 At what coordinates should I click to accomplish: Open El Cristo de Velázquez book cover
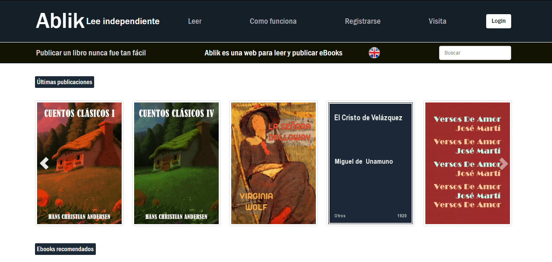pyautogui.click(x=371, y=163)
